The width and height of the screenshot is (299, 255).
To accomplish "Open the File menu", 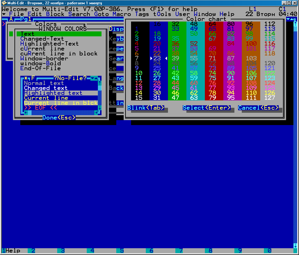I will (x=17, y=14).
